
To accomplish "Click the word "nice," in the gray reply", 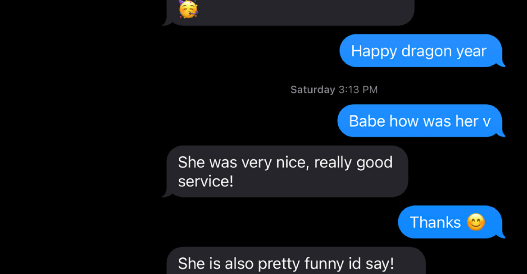I will [x=292, y=162].
